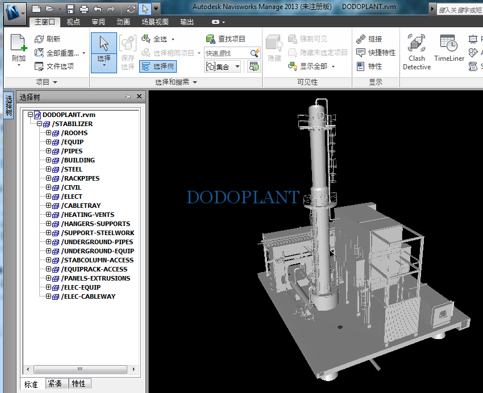This screenshot has height=393, width=483.
Task: Click the Require (强制可见) icon
Action: coord(292,39)
